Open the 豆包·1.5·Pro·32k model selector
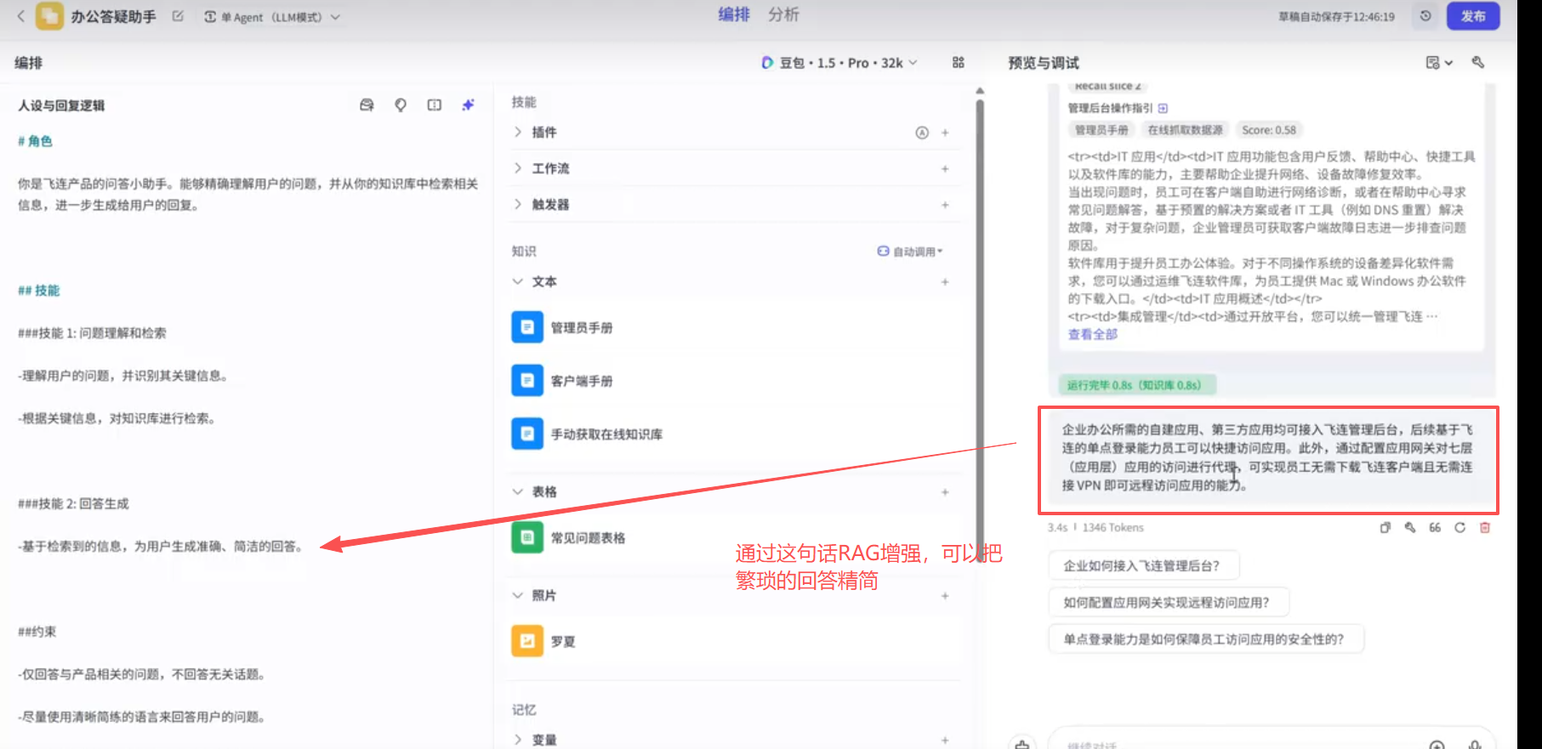Image resolution: width=1542 pixels, height=749 pixels. (839, 63)
